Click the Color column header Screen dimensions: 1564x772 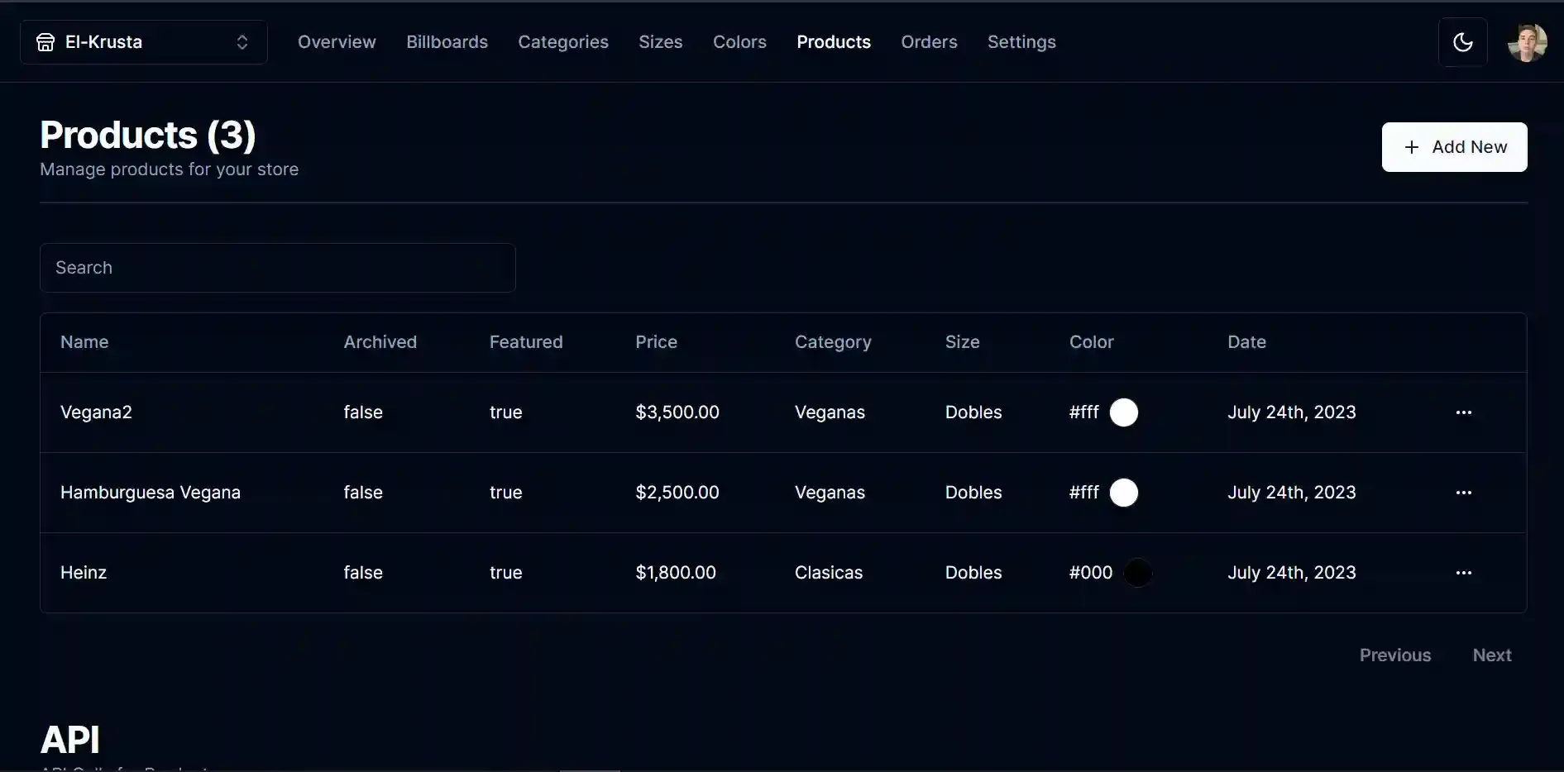click(x=1091, y=342)
